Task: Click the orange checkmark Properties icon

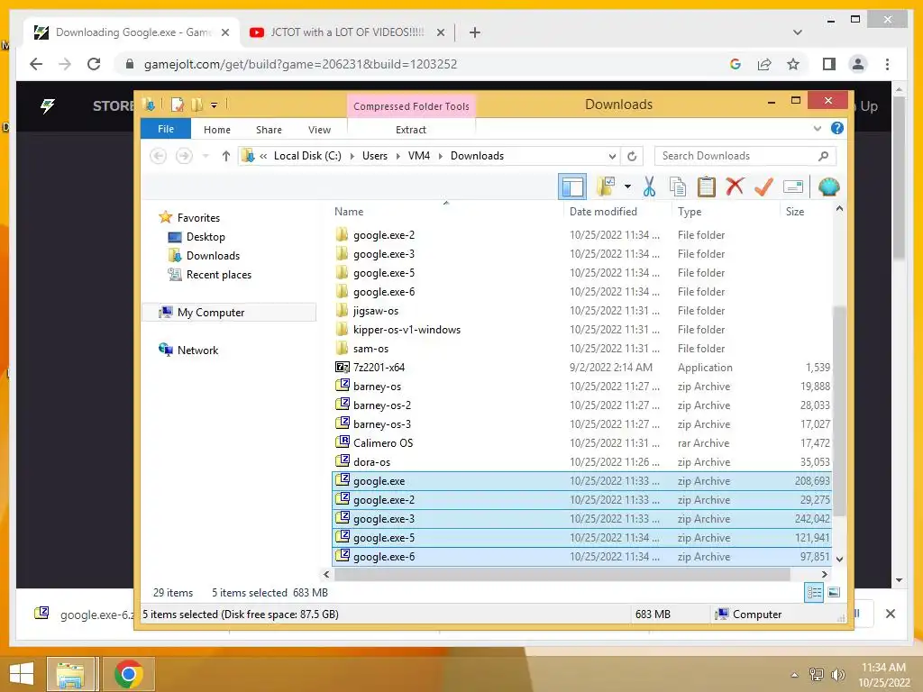Action: coord(763,187)
